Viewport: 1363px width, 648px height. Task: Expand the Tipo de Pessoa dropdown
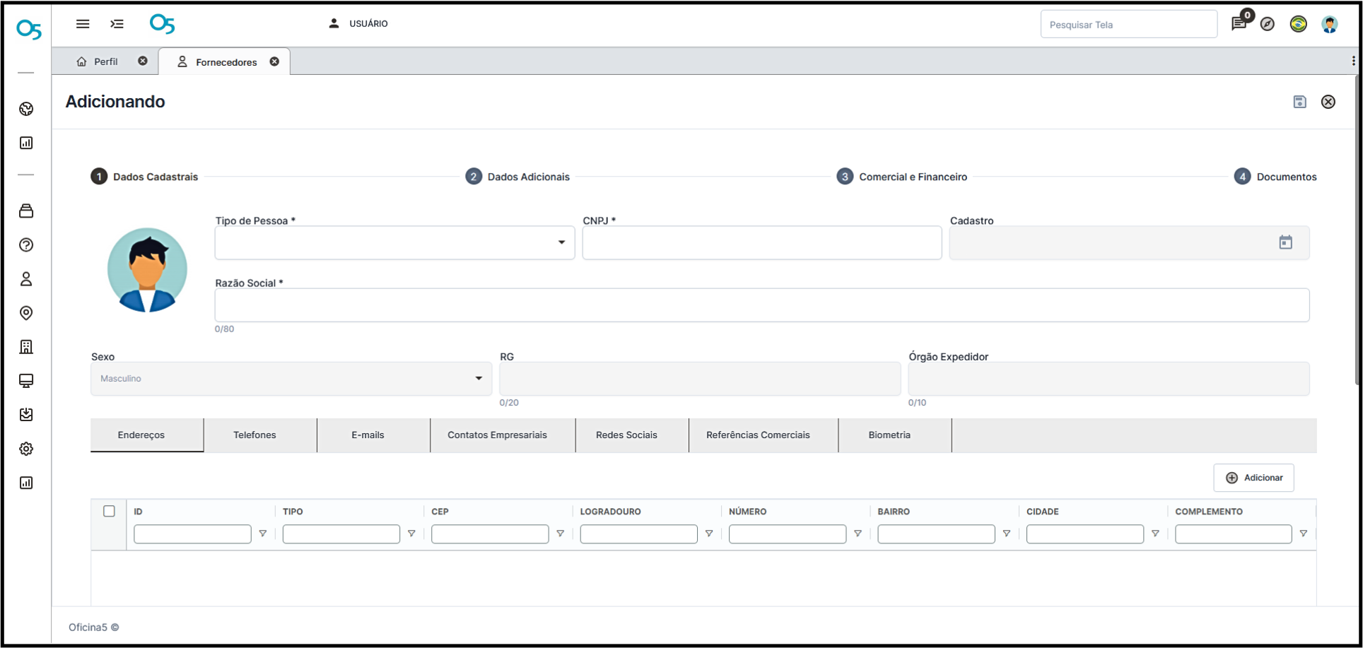[x=561, y=242]
